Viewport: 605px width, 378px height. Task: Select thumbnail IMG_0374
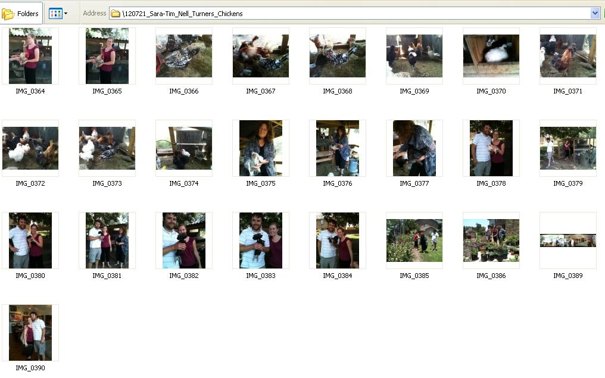point(183,148)
